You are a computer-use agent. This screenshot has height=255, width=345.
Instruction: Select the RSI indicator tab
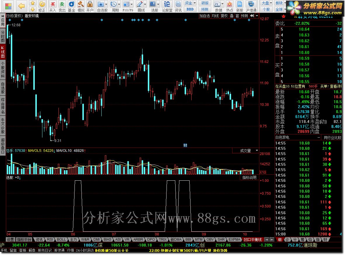[x=50, y=240]
